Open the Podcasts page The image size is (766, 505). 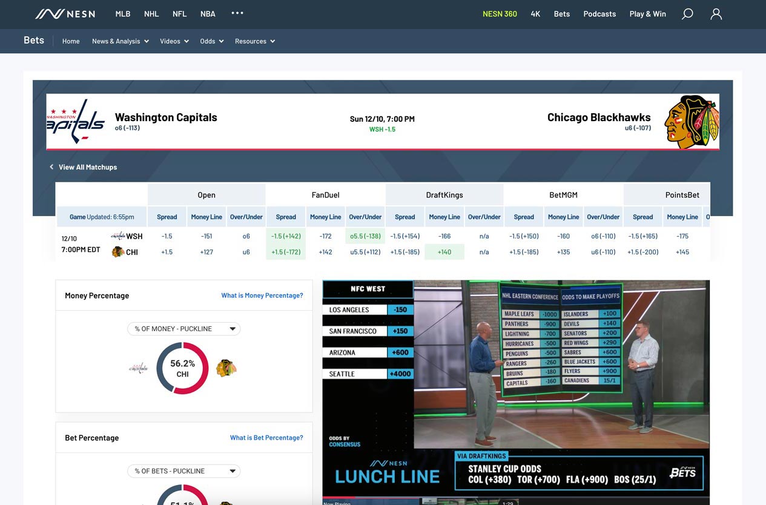[x=599, y=14]
